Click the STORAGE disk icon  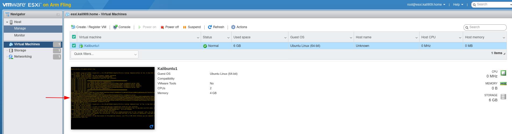pyautogui.click(x=503, y=96)
